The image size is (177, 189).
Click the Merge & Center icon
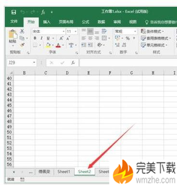click(x=104, y=38)
